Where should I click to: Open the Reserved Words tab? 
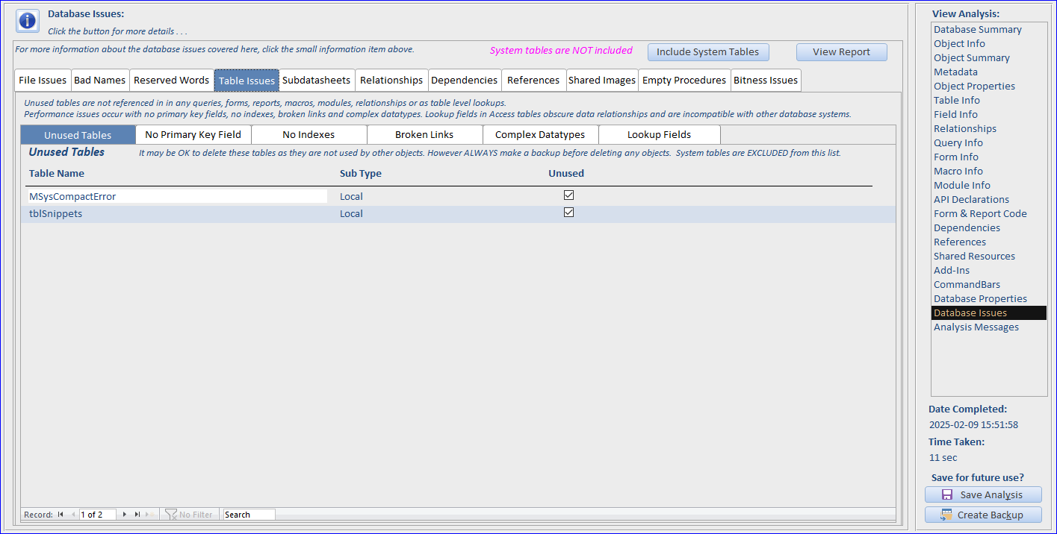pos(172,81)
